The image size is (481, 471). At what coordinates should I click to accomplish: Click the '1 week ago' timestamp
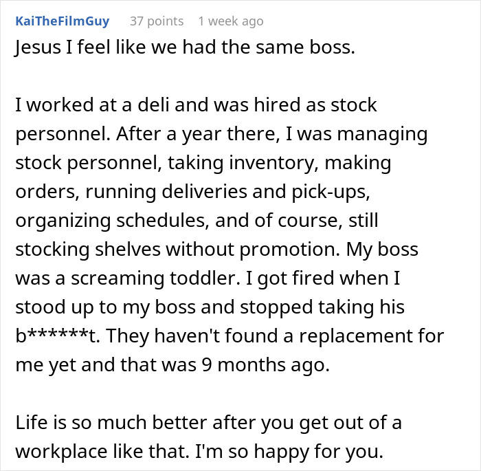coord(230,21)
